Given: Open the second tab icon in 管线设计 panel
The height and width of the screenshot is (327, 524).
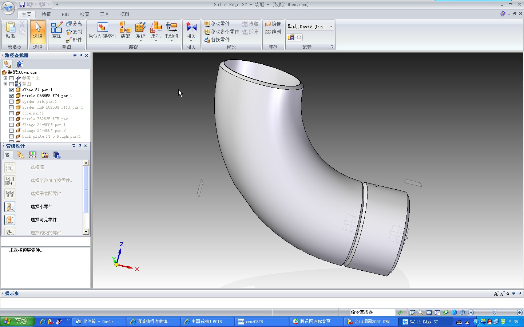Looking at the screenshot, I should (20, 155).
